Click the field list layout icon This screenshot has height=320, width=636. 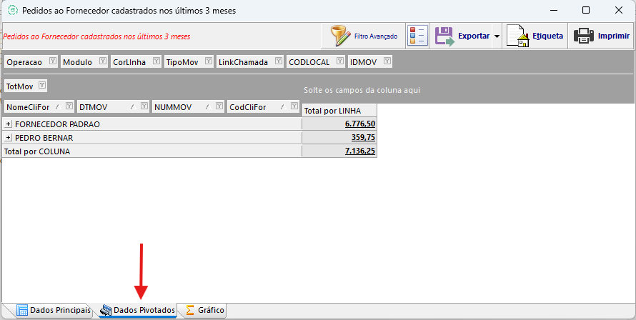pos(417,36)
